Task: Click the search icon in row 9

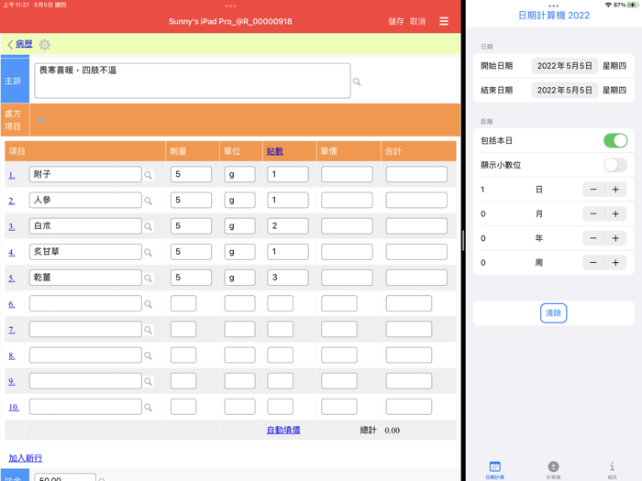Action: [x=149, y=382]
